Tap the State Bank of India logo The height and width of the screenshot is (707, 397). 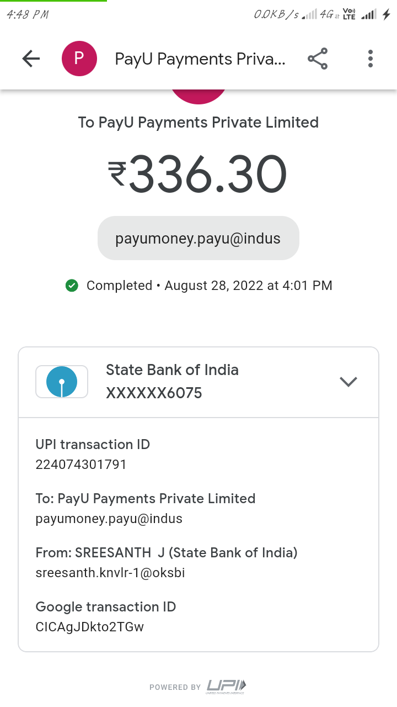62,382
